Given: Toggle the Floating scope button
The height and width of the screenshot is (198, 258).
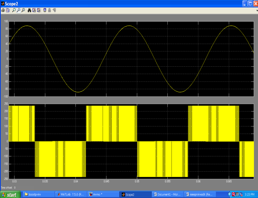Looking at the screenshot, I should click(x=45, y=9).
